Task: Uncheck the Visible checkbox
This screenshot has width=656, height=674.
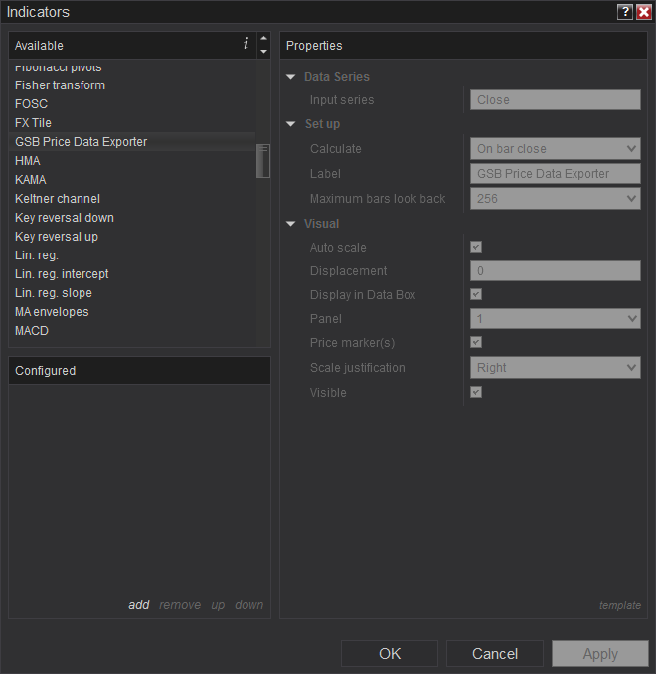Action: 476,392
